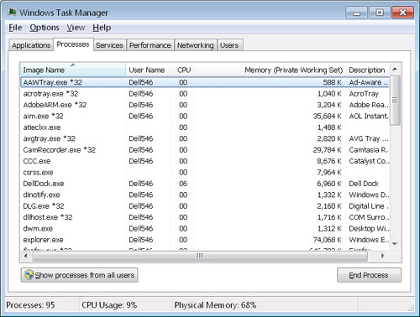Screen dimensions: 420x317
Task: Select the aim.exe *32 process
Action: point(205,116)
